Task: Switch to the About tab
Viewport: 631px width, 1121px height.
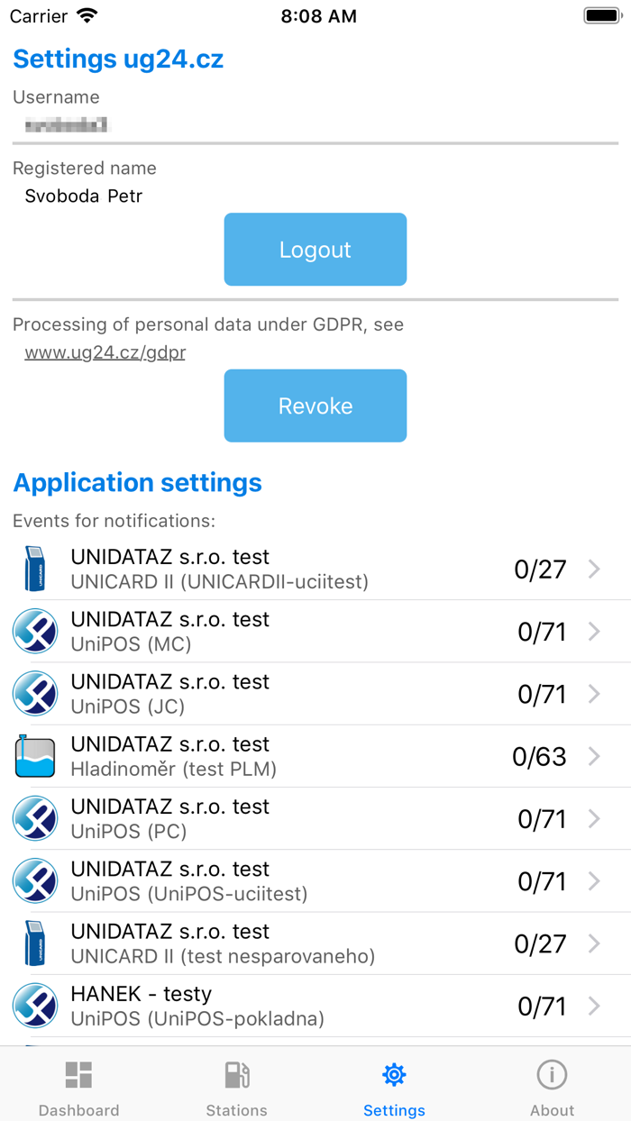Action: [552, 1085]
